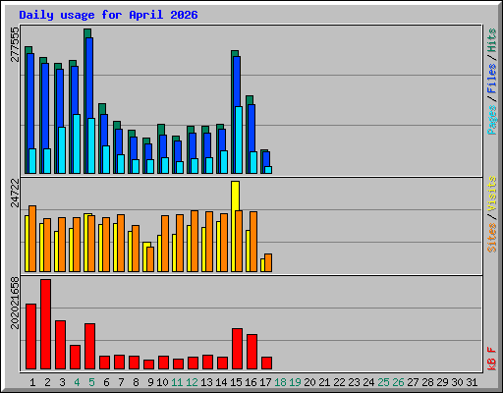The image size is (503, 393).
Task: Click day 2 on the x-axis
Action: [x=47, y=382]
